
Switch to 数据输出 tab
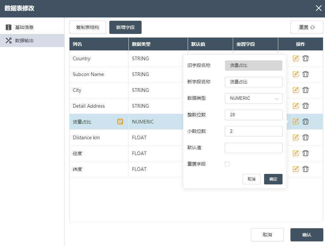tap(32, 41)
